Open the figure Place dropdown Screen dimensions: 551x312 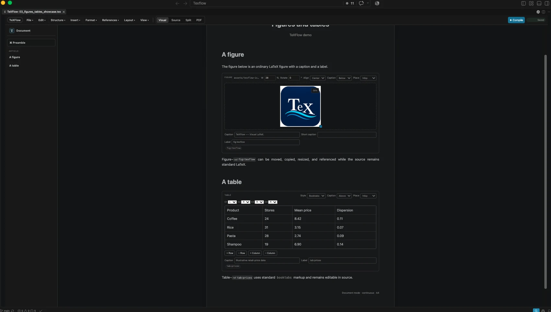(x=368, y=78)
